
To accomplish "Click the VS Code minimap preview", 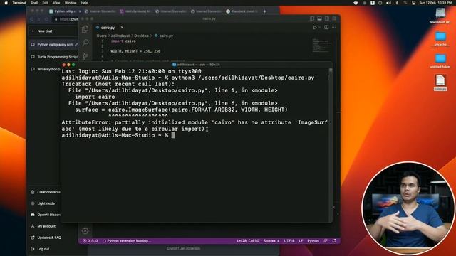I will click(321, 46).
